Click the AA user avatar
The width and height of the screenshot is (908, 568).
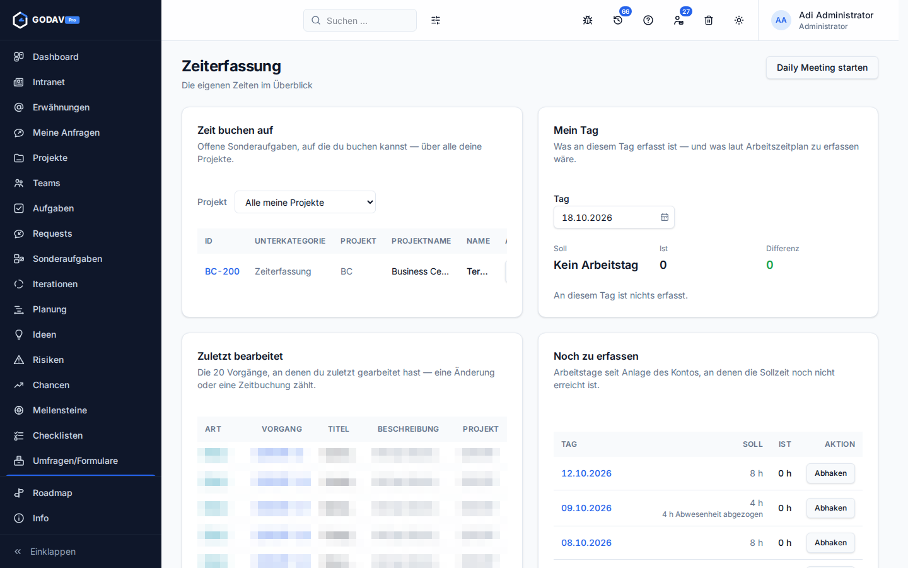[x=781, y=20]
